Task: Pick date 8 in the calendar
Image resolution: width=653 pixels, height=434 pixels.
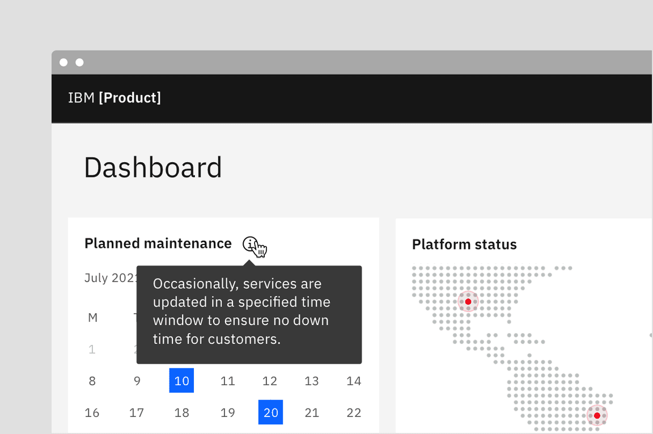Action: (92, 381)
